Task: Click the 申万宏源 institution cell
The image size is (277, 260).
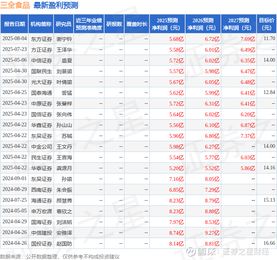Action: click(42, 211)
